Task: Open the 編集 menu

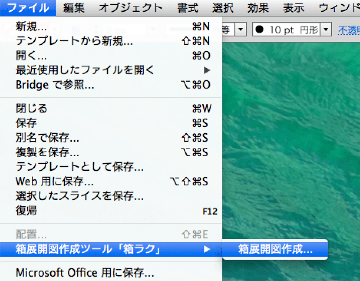Action: click(x=74, y=8)
